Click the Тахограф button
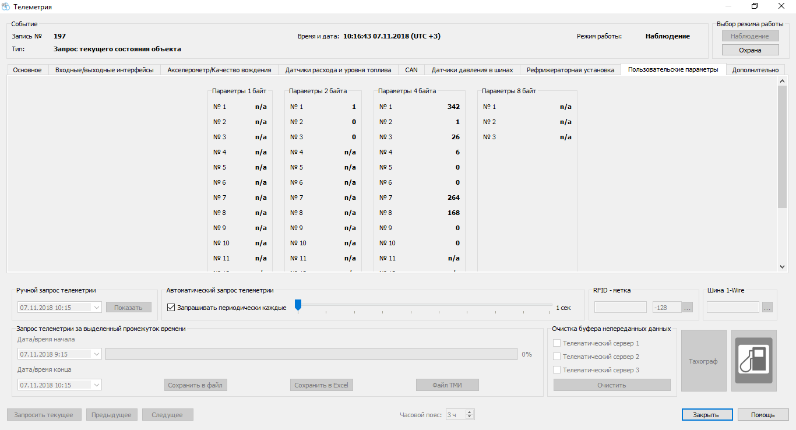The image size is (796, 430). 703,361
